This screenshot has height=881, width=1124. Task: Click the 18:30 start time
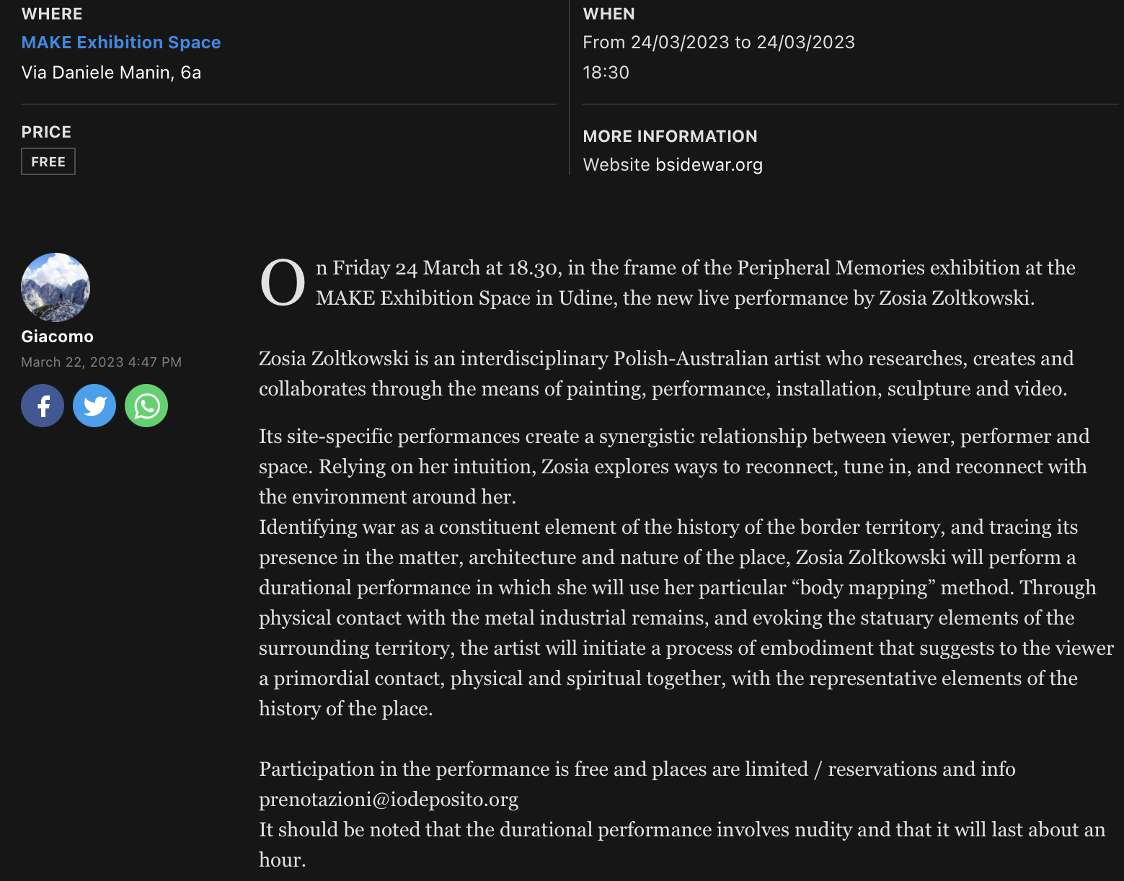pos(606,73)
